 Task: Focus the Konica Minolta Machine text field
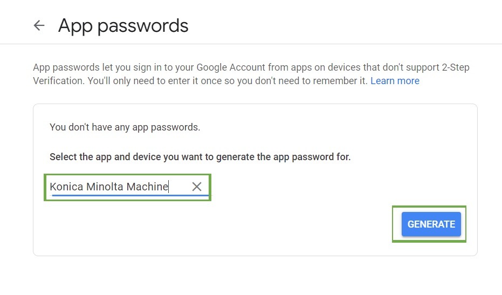coord(119,187)
